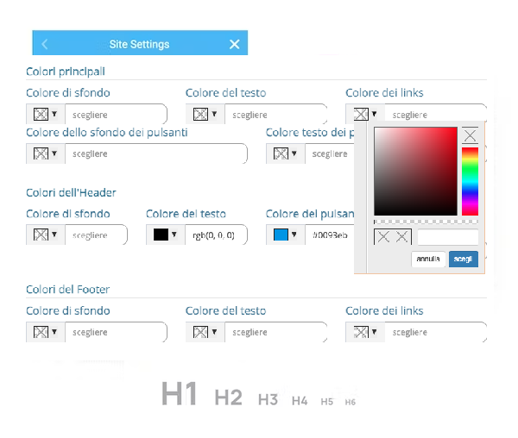
Task: Open main Colore di sfondo color dropdown
Action: 46,114
